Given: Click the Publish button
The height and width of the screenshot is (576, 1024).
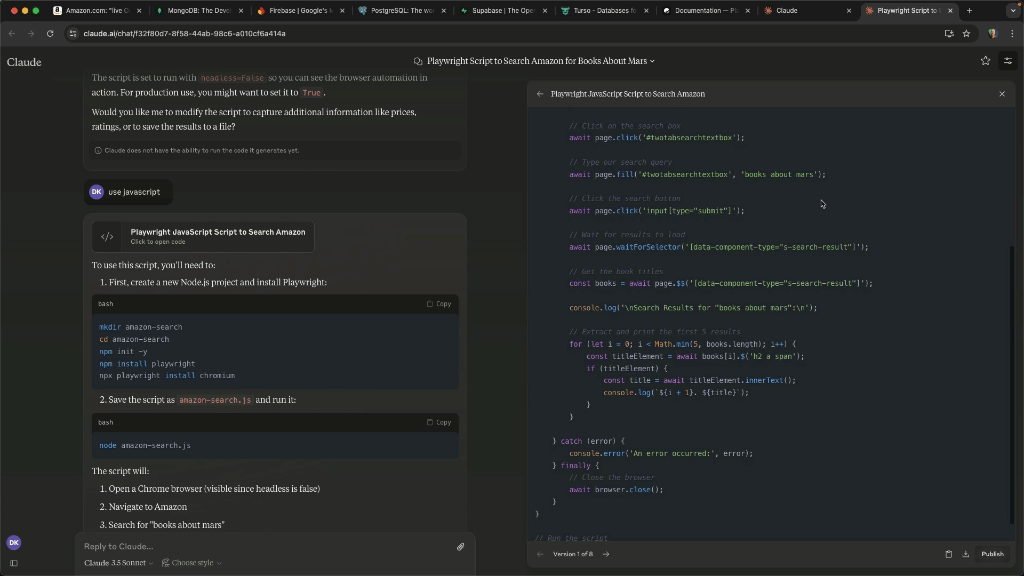Looking at the screenshot, I should (993, 554).
